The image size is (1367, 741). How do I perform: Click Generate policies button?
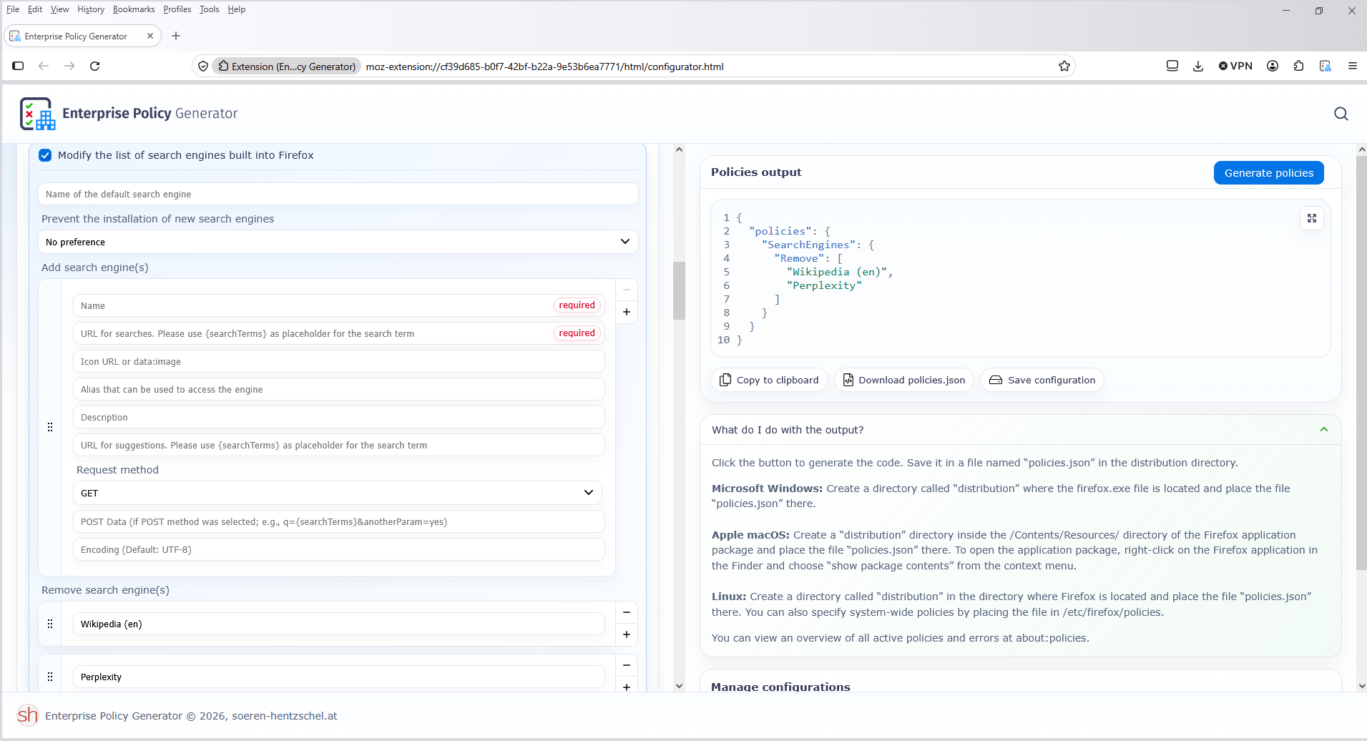tap(1268, 172)
